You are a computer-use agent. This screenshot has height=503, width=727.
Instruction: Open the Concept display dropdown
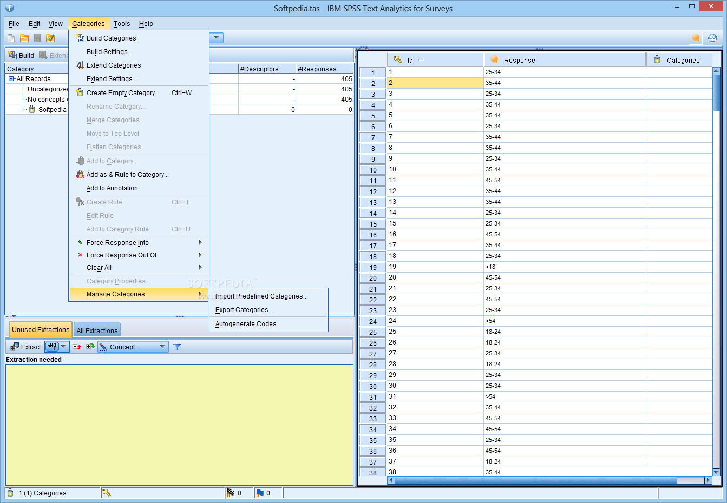133,347
